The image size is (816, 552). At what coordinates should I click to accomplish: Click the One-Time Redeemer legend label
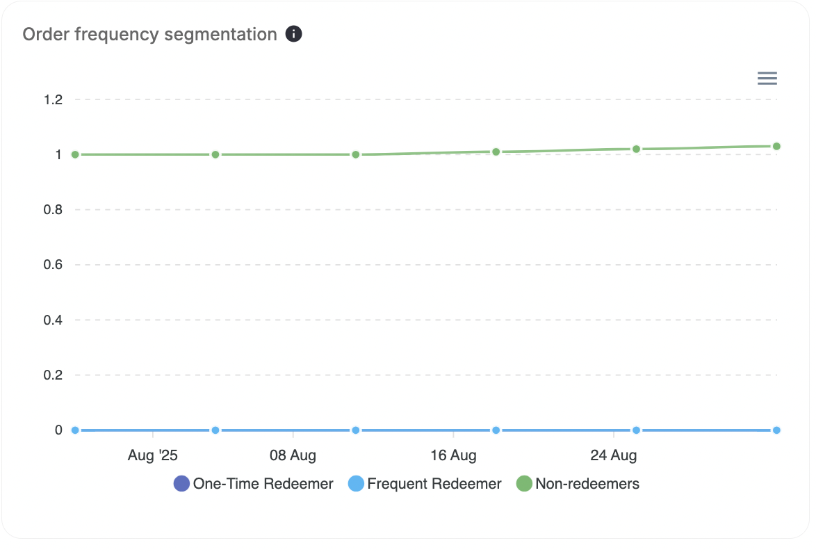[264, 483]
